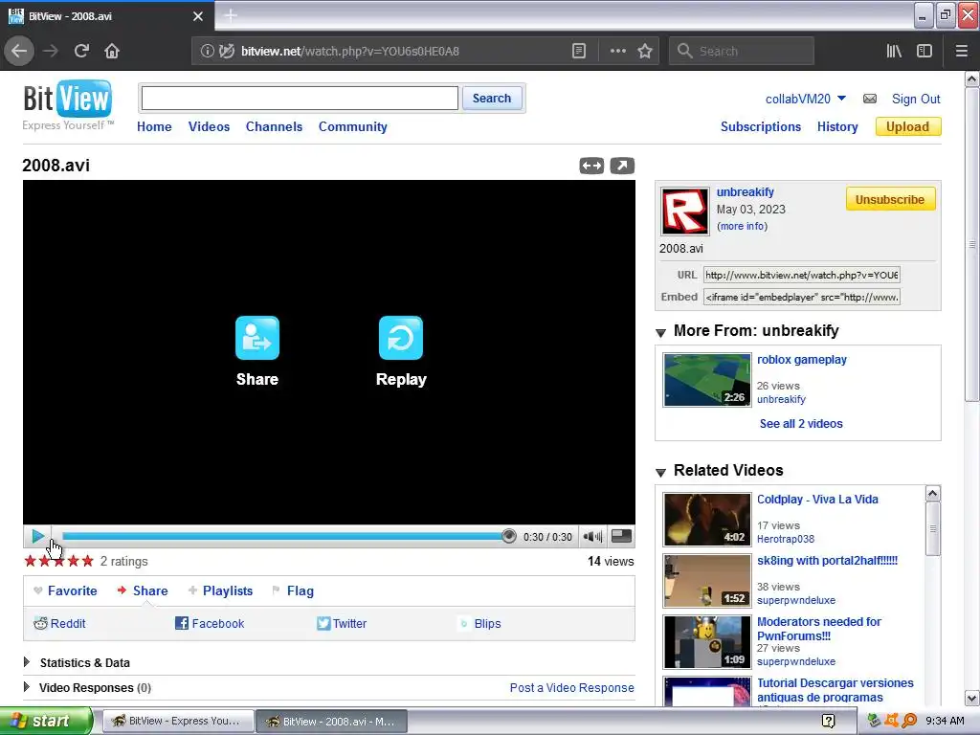Click the related videos list scrollbar
This screenshot has width=980, height=735.
pyautogui.click(x=932, y=528)
